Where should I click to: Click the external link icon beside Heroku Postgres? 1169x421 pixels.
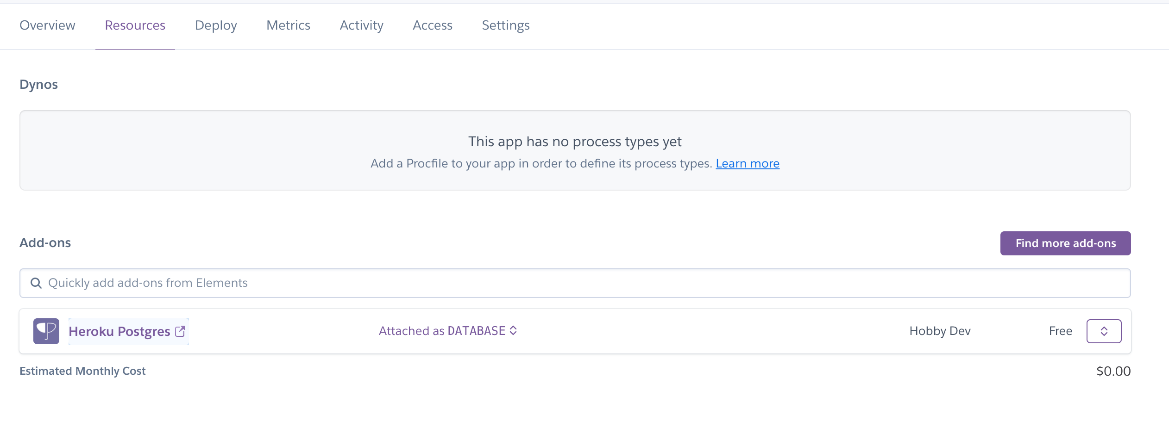(180, 331)
